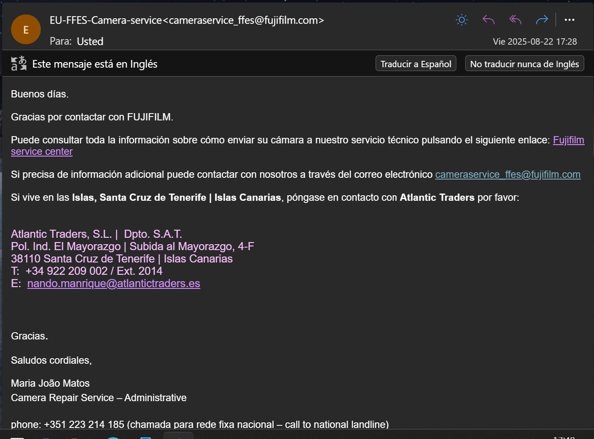594x439 pixels.
Task: Click the translator icon in the language bar
Action: (19, 64)
